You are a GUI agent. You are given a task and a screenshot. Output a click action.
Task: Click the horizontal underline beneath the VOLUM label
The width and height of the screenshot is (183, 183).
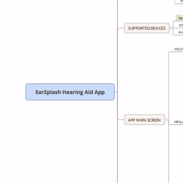click(x=176, y=52)
